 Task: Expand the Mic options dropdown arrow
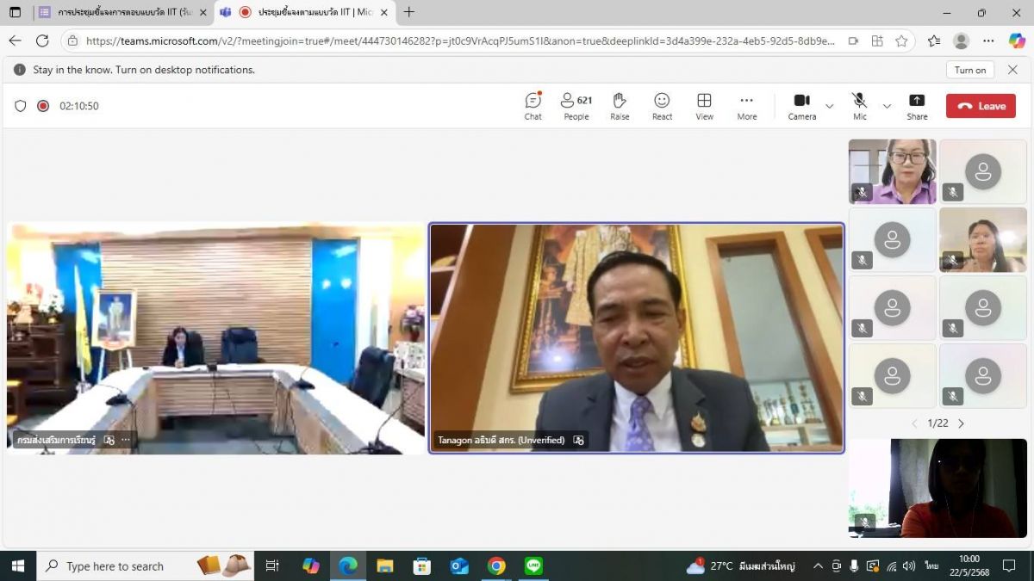click(x=887, y=106)
